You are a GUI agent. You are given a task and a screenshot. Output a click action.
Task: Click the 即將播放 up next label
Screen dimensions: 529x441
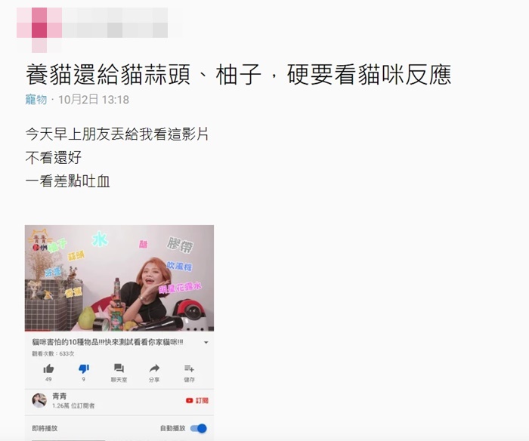pos(45,428)
